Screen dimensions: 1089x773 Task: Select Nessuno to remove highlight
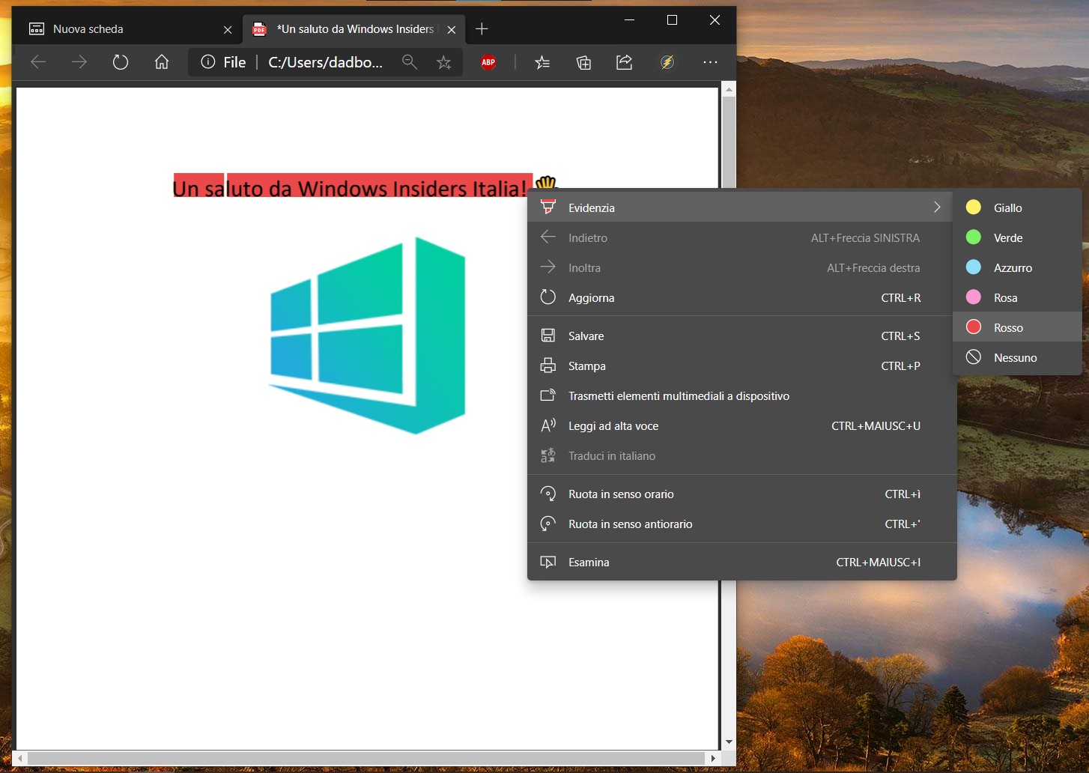pyautogui.click(x=1017, y=357)
